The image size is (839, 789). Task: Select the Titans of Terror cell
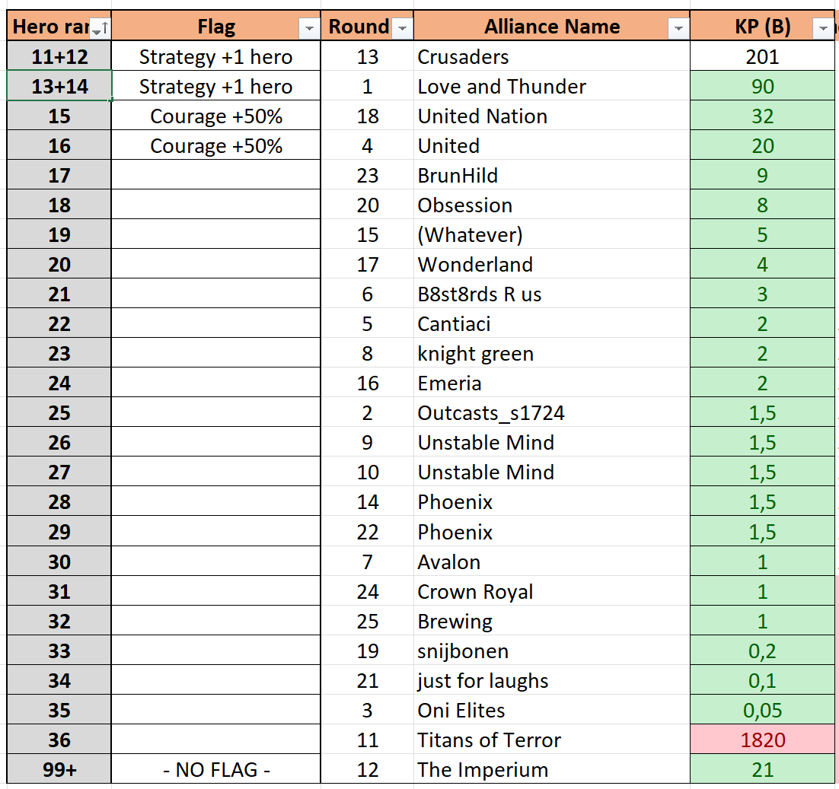551,740
